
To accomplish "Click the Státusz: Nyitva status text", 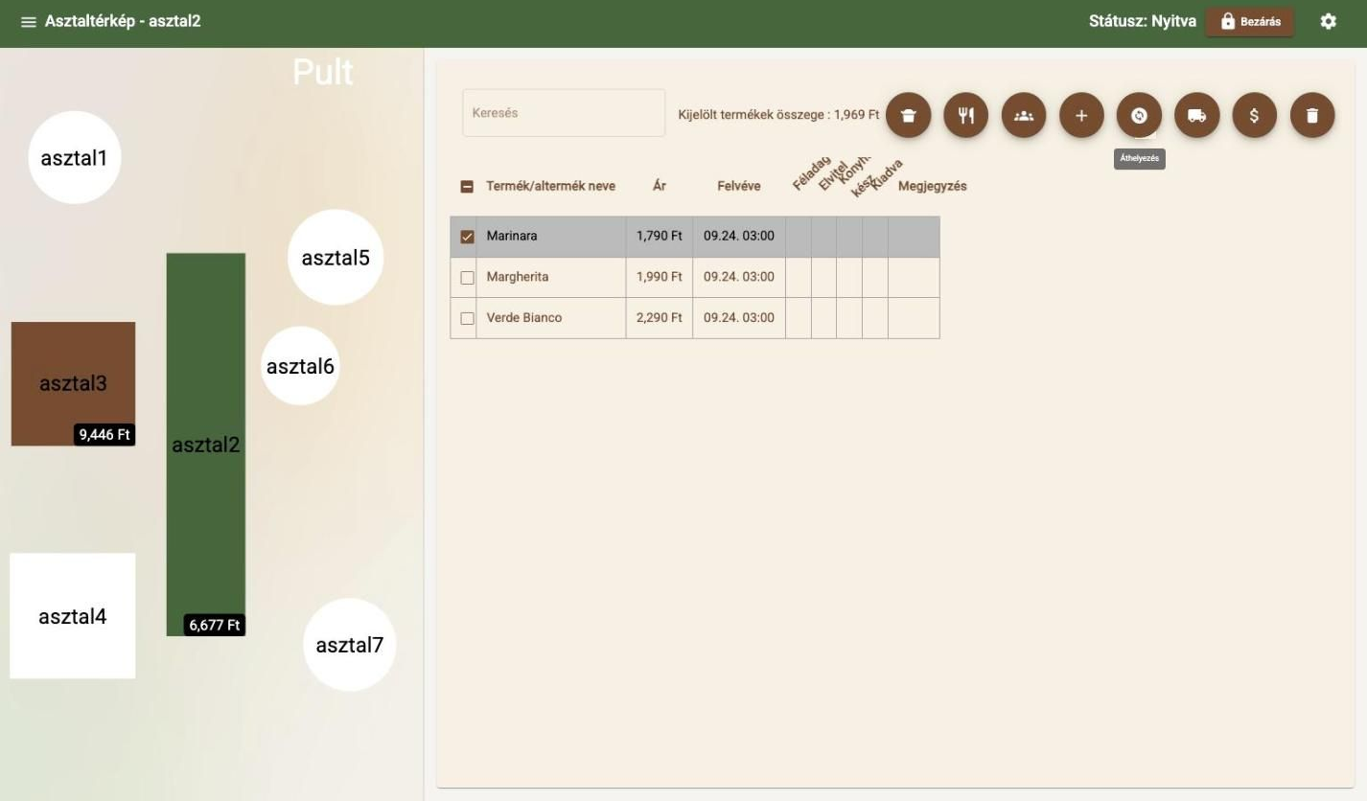I will [1143, 21].
